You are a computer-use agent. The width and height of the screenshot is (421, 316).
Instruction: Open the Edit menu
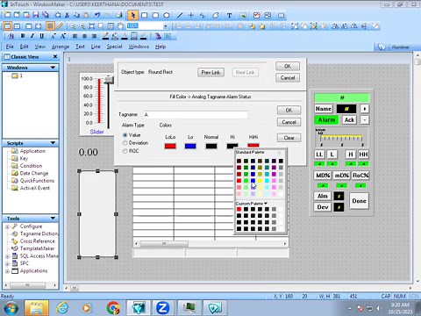(x=24, y=47)
